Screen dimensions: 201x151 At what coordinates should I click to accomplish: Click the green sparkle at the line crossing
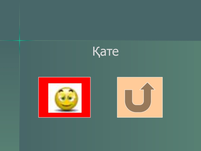(x=20, y=41)
